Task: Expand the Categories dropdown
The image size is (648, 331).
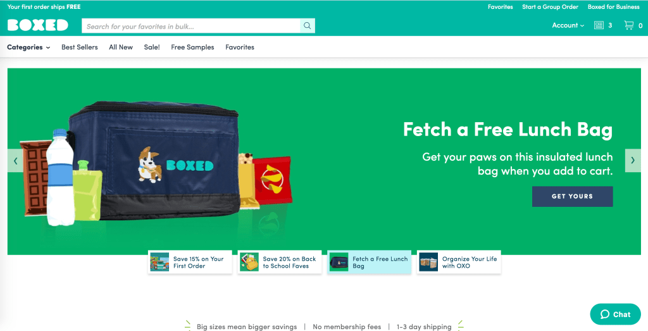Action: [28, 47]
